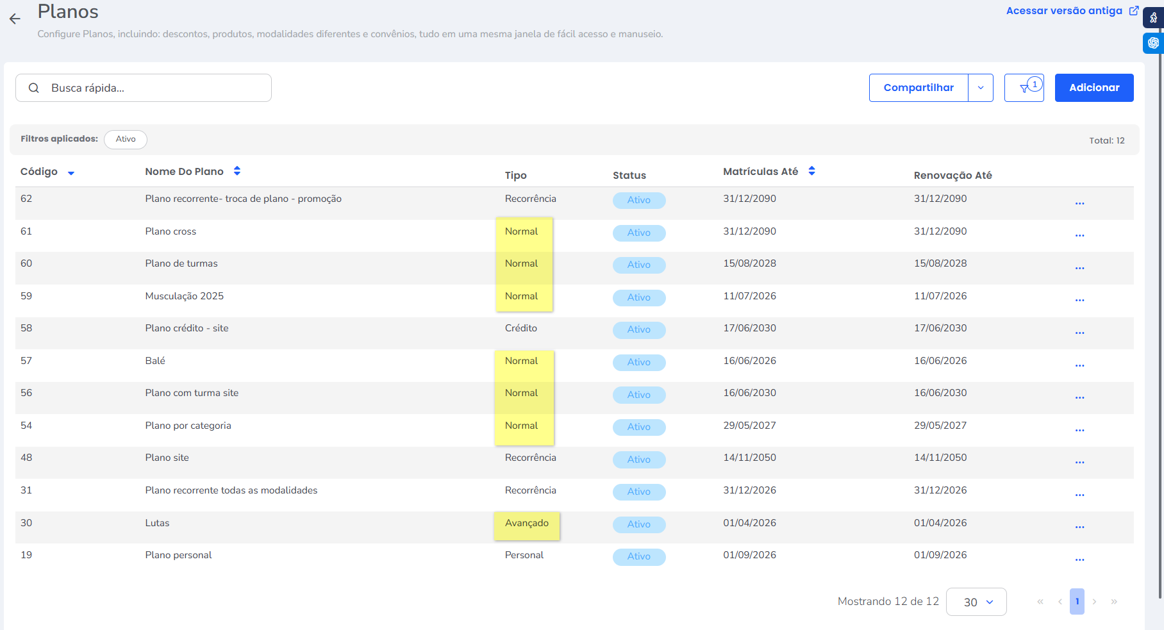Select page 1 in pagination
Screen dimensions: 1164x630
tap(1077, 602)
